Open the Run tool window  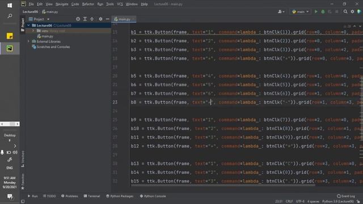pyautogui.click(x=33, y=196)
